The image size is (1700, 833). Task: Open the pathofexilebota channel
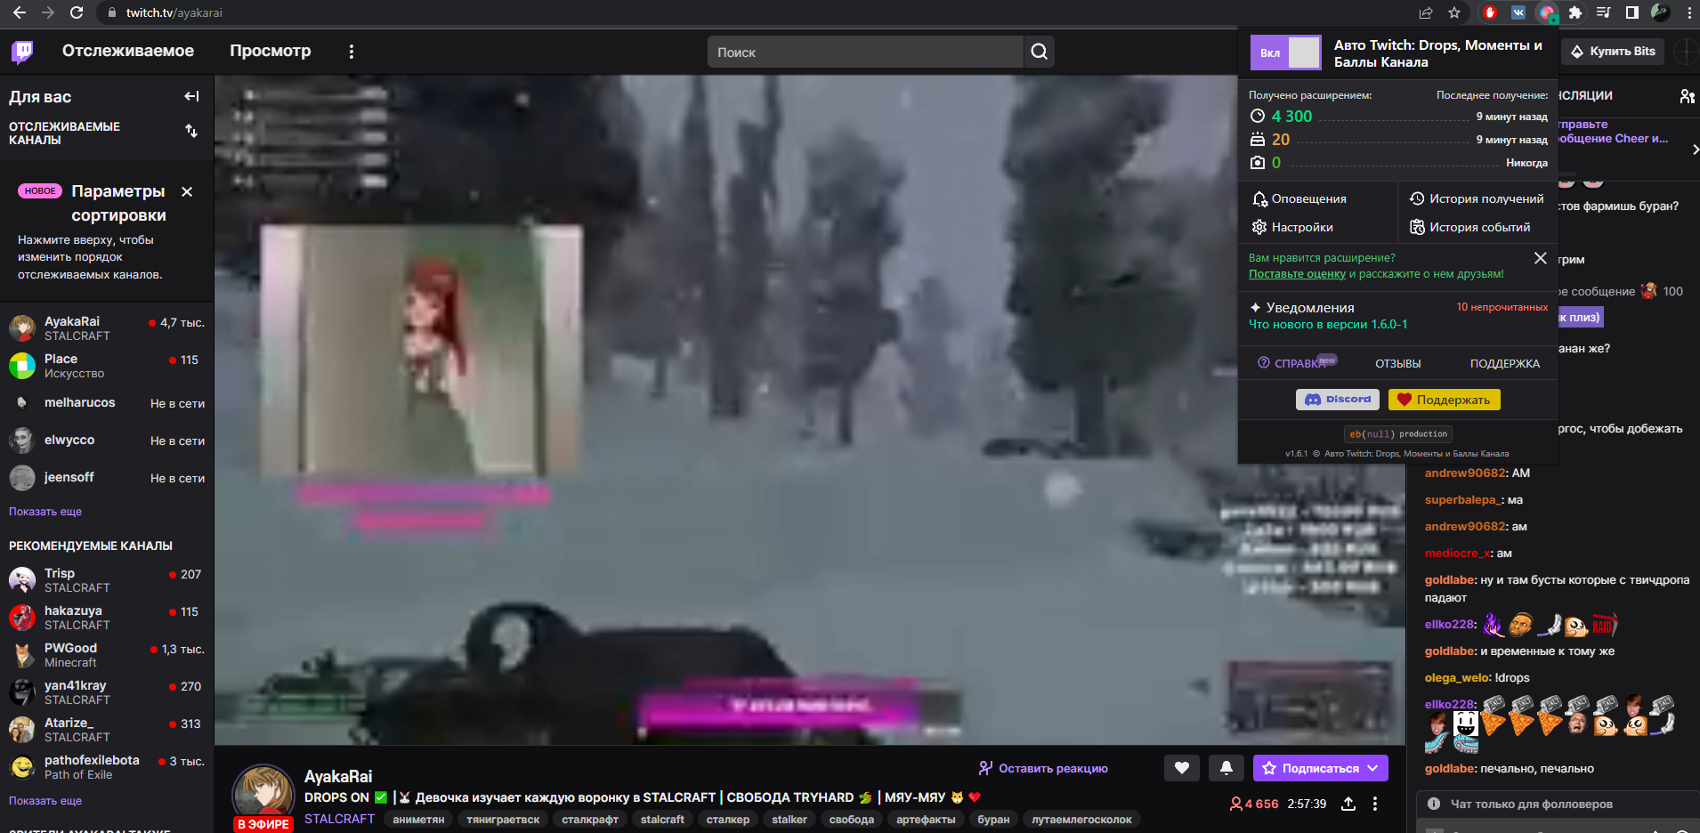click(x=107, y=767)
